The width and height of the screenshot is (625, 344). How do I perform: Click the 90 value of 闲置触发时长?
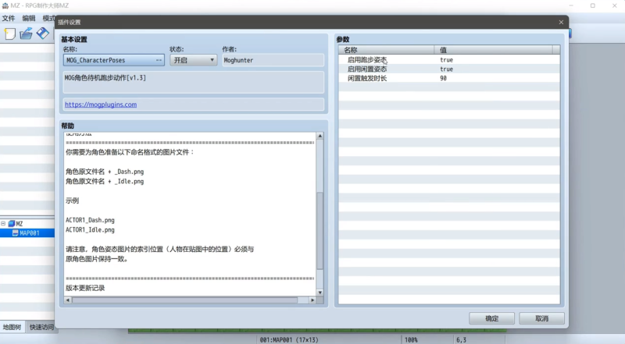(443, 78)
